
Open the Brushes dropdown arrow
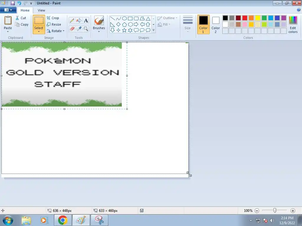[x=99, y=32]
